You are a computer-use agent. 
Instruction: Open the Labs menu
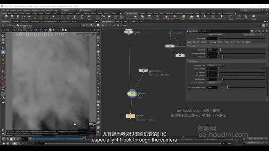click(43, 10)
